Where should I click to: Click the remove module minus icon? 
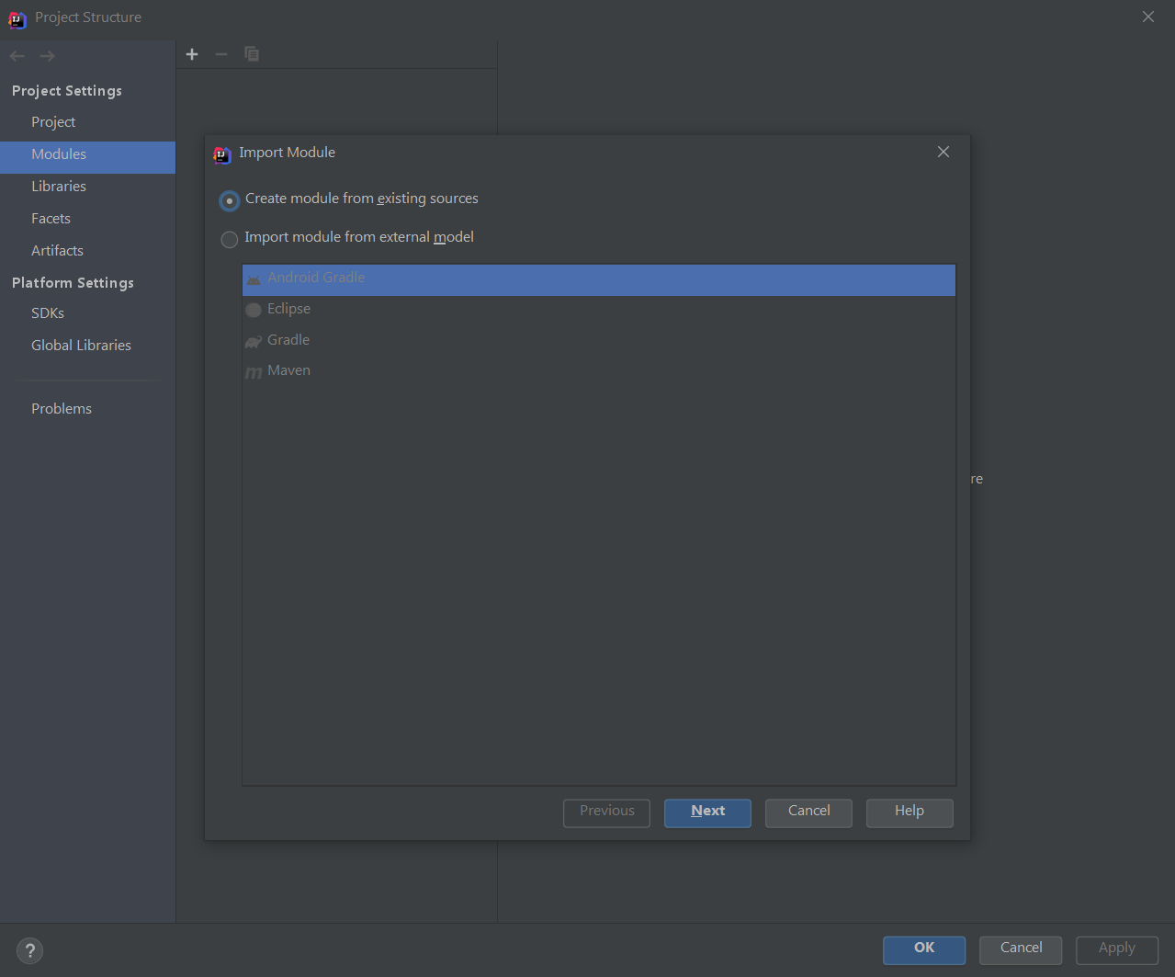220,54
